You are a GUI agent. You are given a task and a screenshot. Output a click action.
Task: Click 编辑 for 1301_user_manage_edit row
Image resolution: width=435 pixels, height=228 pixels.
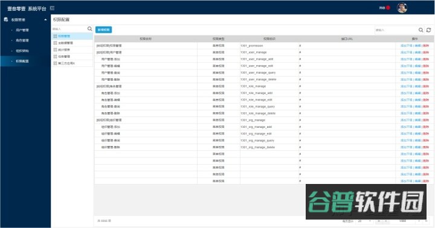[418, 66]
